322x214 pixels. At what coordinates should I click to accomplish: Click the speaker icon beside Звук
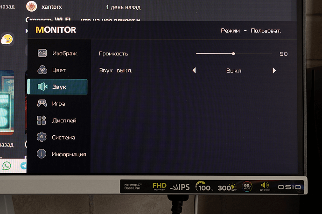(x=42, y=87)
